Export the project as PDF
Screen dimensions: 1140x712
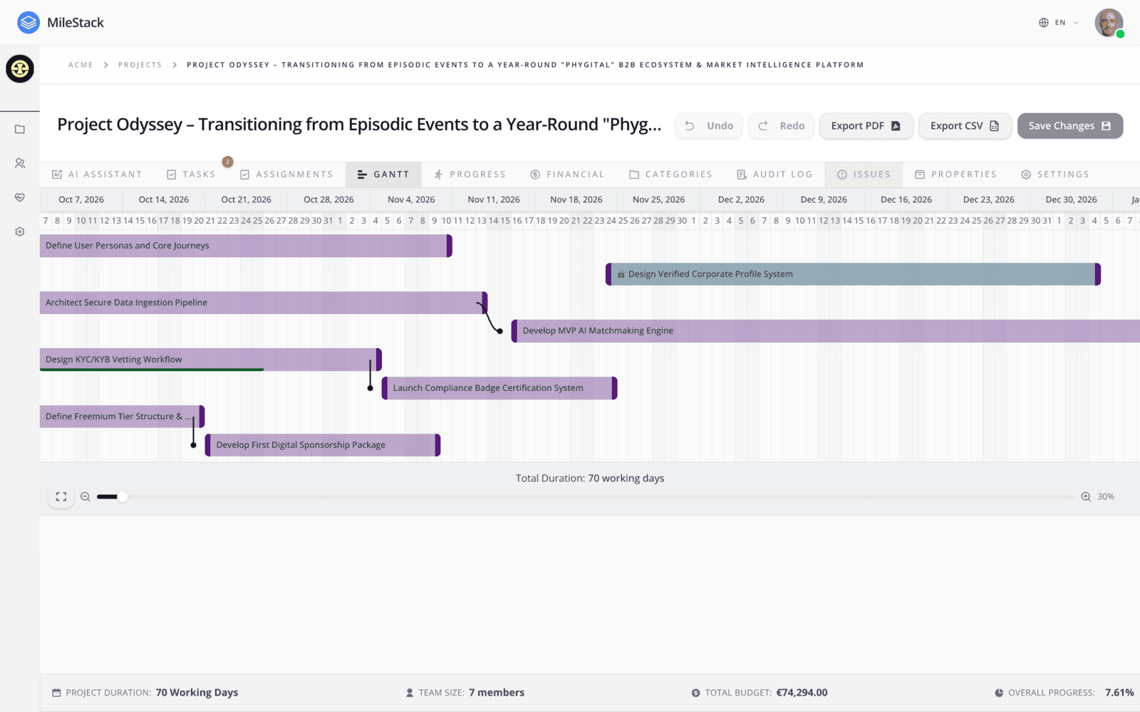(866, 126)
